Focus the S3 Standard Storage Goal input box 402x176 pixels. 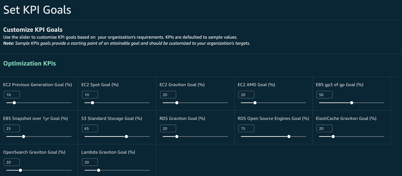[x=90, y=128]
